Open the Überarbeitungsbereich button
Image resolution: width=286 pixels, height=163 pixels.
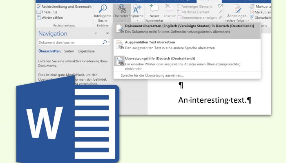[261, 18]
